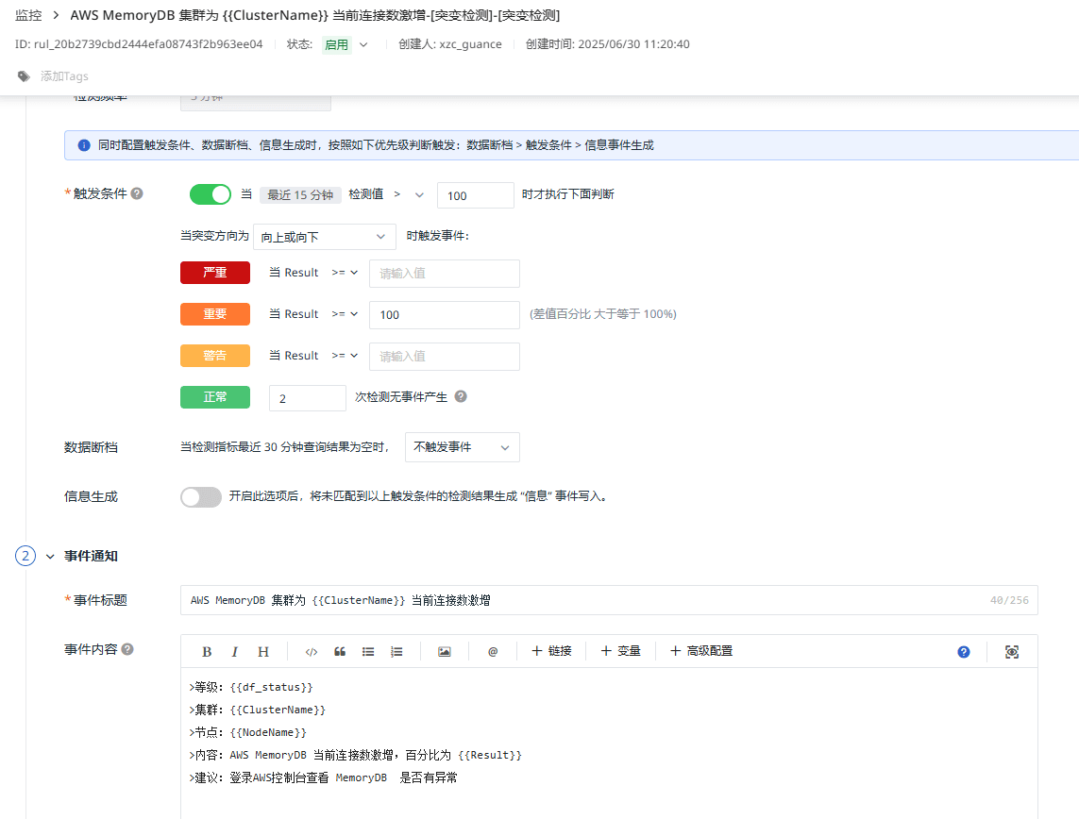Screen dimensions: 1079x819
Task: Insert a blockquote with quote icon
Action: coord(340,652)
